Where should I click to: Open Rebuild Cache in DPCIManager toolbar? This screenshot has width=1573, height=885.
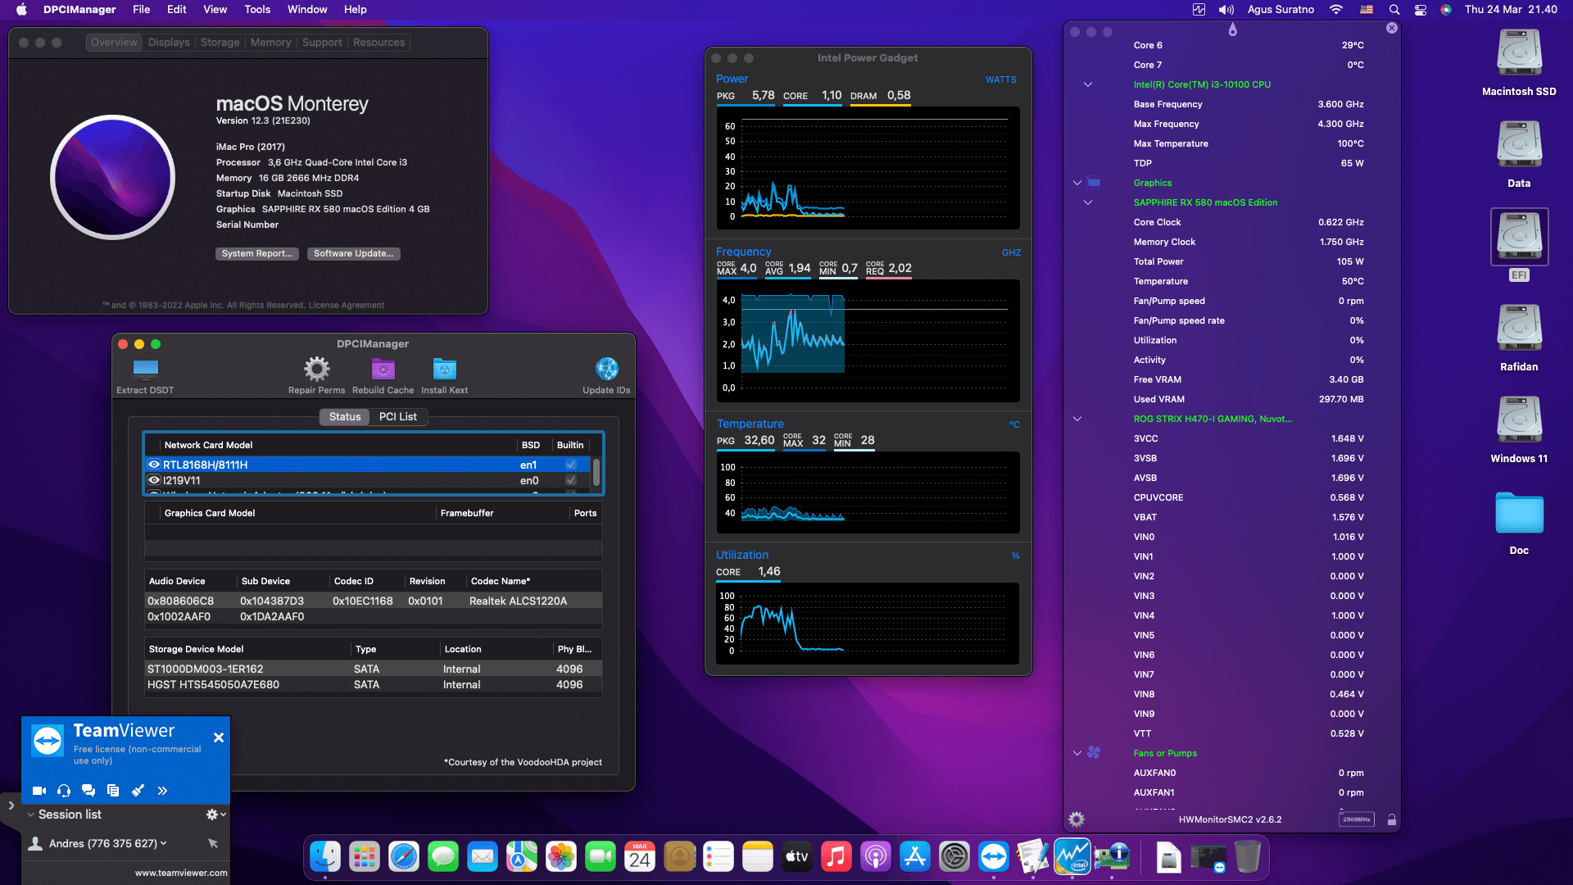point(383,370)
